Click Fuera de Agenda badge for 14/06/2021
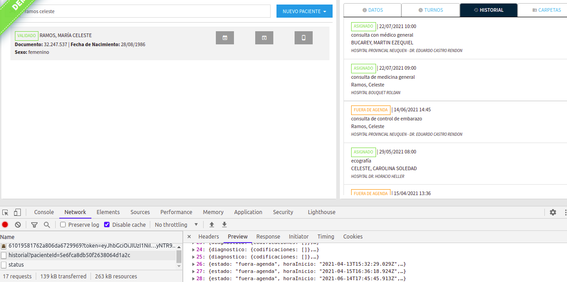567x282 pixels. pos(371,110)
